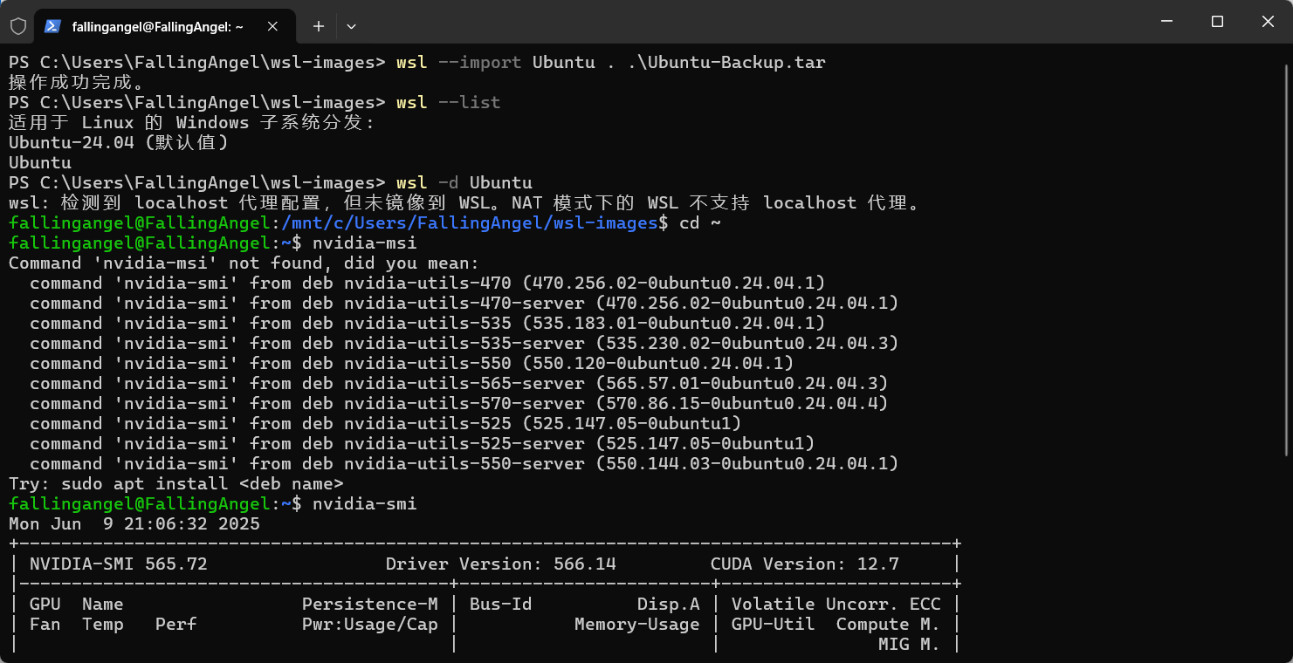Click the 'nvidia-utils-550 (550.120' suggestion line
This screenshot has width=1293, height=663.
point(412,364)
